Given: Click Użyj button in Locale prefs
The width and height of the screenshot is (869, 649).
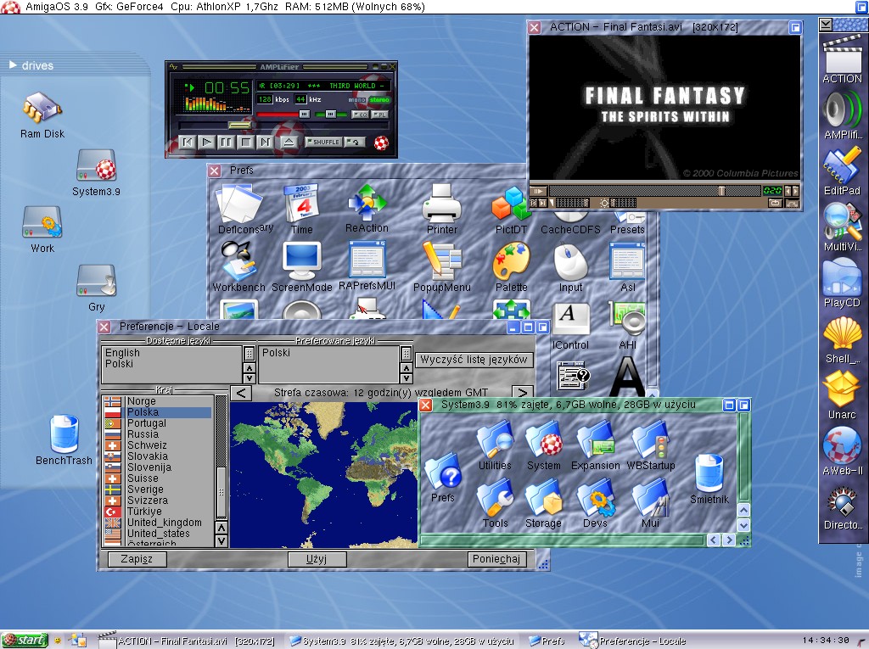Looking at the screenshot, I should 317,559.
